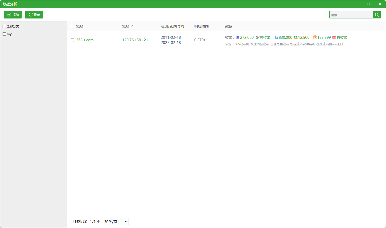
Task: Click the 添加 add button
Action: (x=13, y=15)
